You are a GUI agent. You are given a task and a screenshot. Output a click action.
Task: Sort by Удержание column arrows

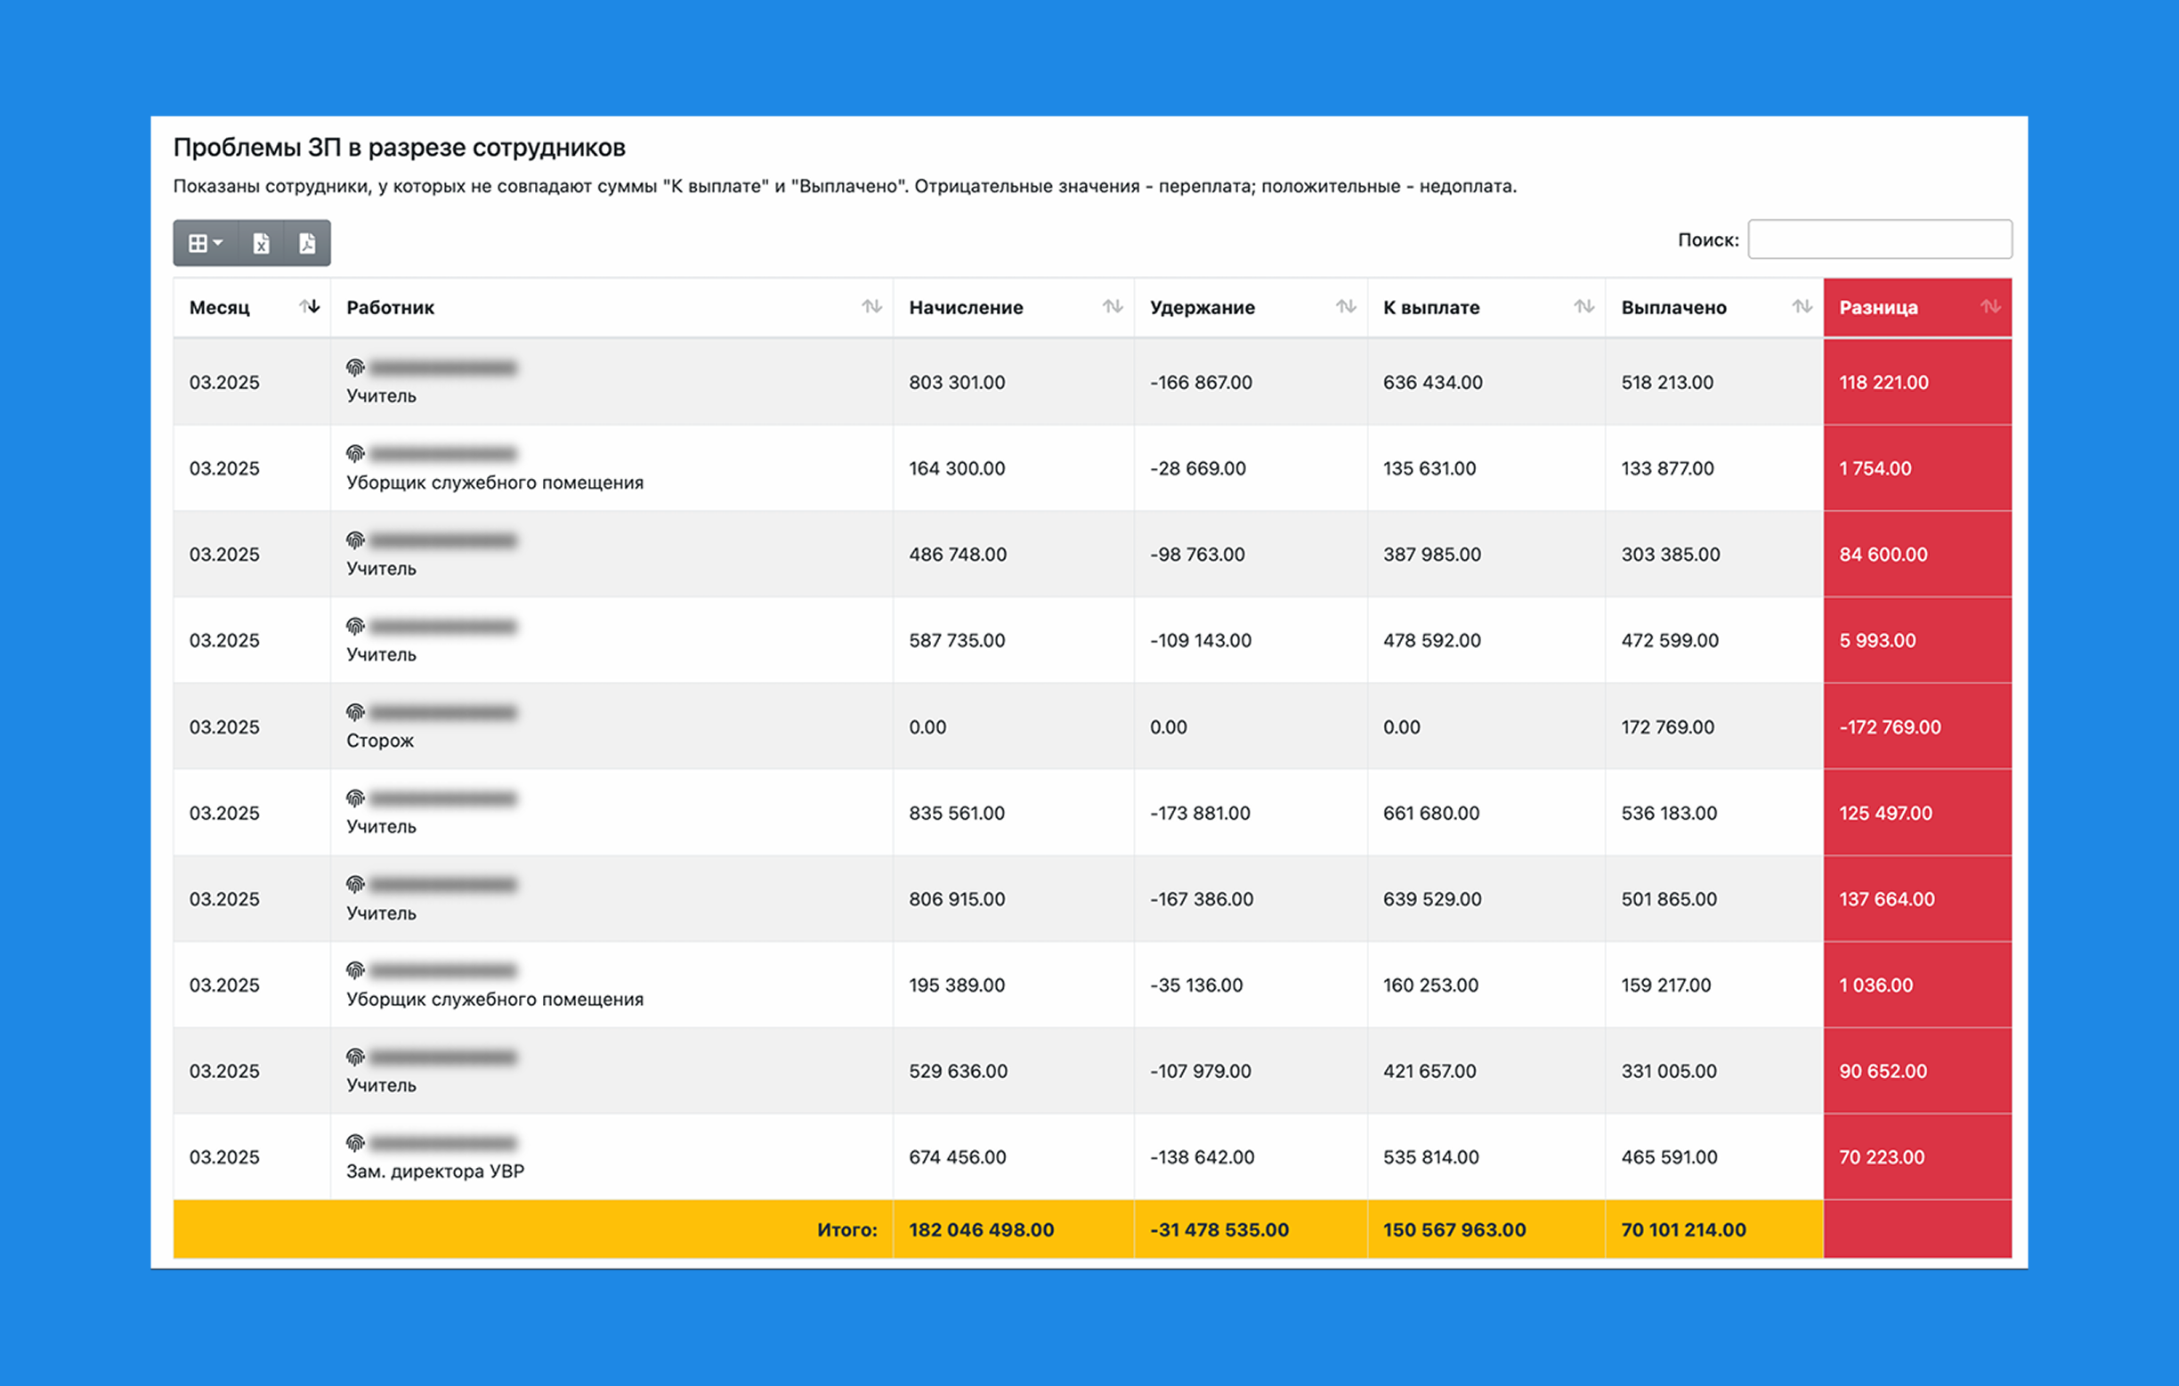click(1345, 307)
